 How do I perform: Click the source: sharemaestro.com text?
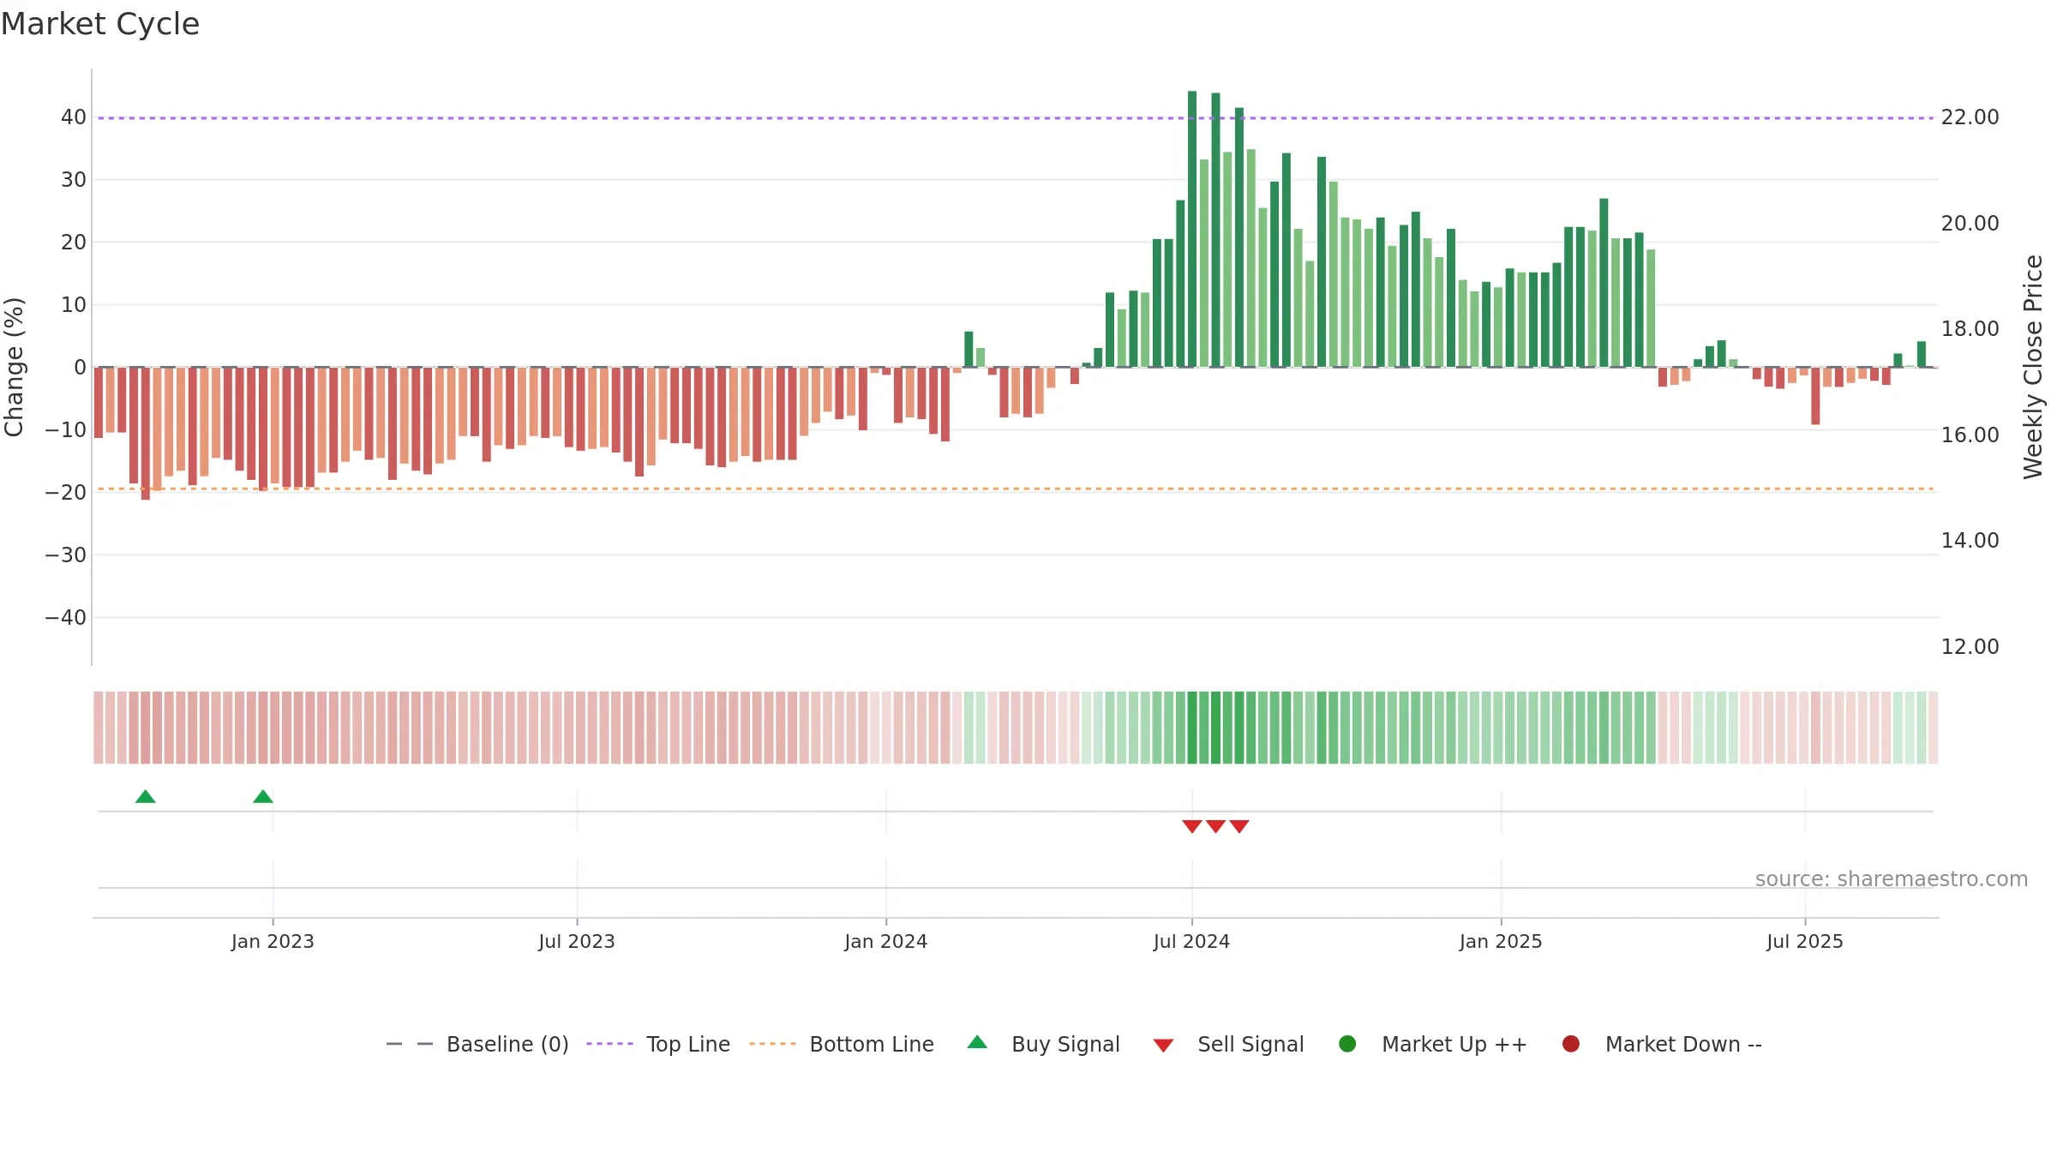pyautogui.click(x=1892, y=878)
